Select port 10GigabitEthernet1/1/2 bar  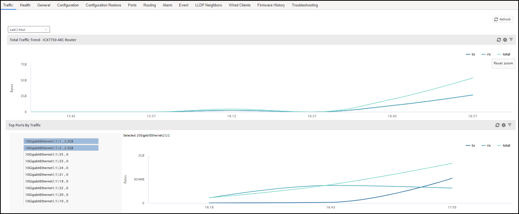(x=61, y=148)
